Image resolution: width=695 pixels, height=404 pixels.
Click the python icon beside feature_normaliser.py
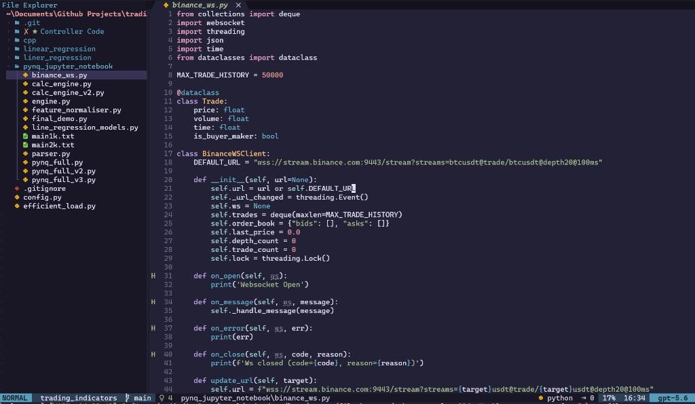click(x=25, y=110)
